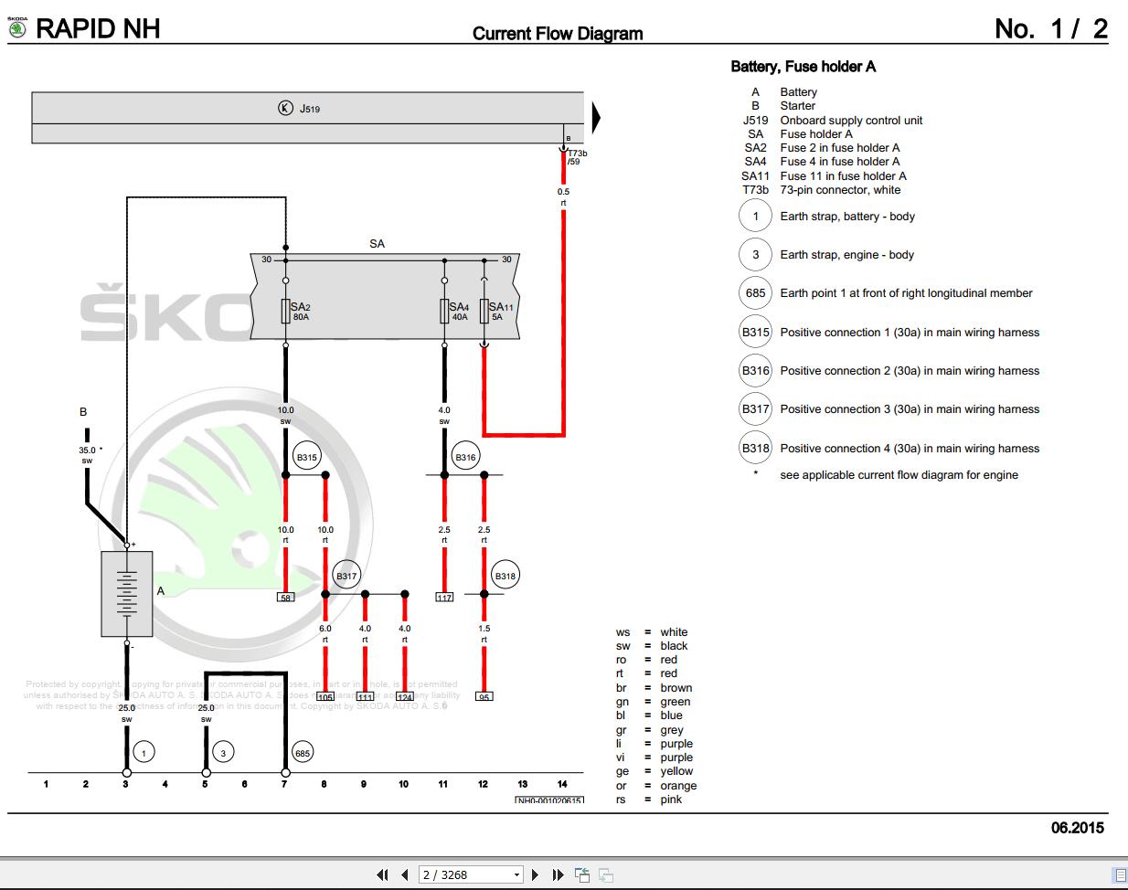Click the go to next view icon
This screenshot has height=890, width=1128.
pyautogui.click(x=605, y=874)
